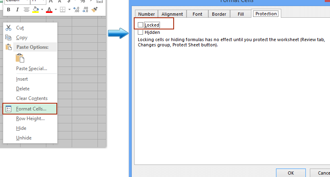
Task: Choose Cut from the context menu
Action: point(20,28)
